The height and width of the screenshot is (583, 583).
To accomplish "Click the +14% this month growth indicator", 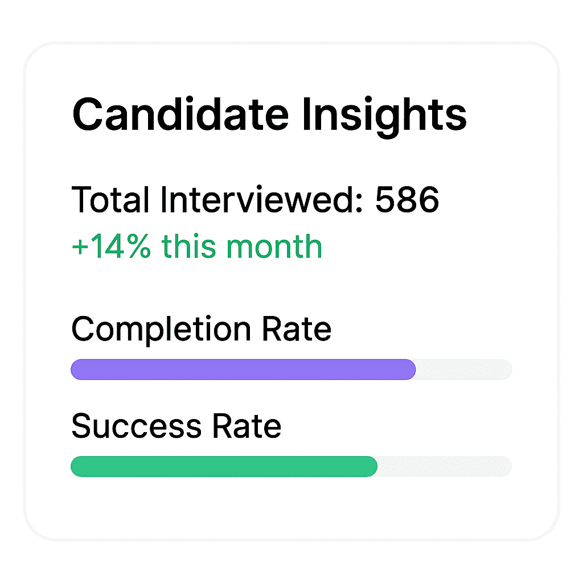I will click(196, 246).
